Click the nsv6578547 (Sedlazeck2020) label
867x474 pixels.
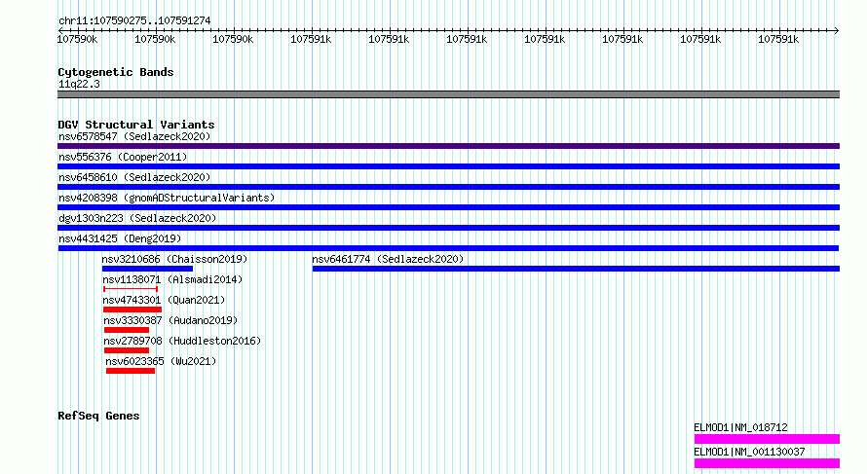pos(134,136)
